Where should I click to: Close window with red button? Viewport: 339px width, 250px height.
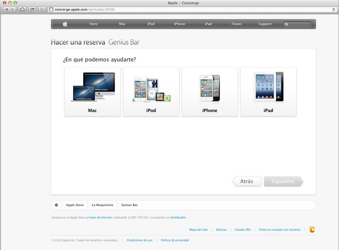[x=5, y=3]
